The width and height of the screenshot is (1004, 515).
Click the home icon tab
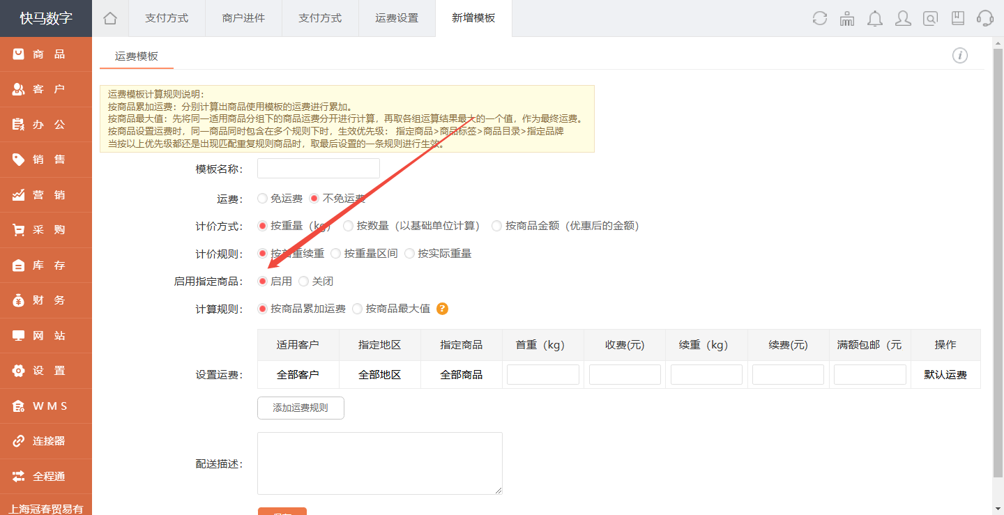pos(110,18)
